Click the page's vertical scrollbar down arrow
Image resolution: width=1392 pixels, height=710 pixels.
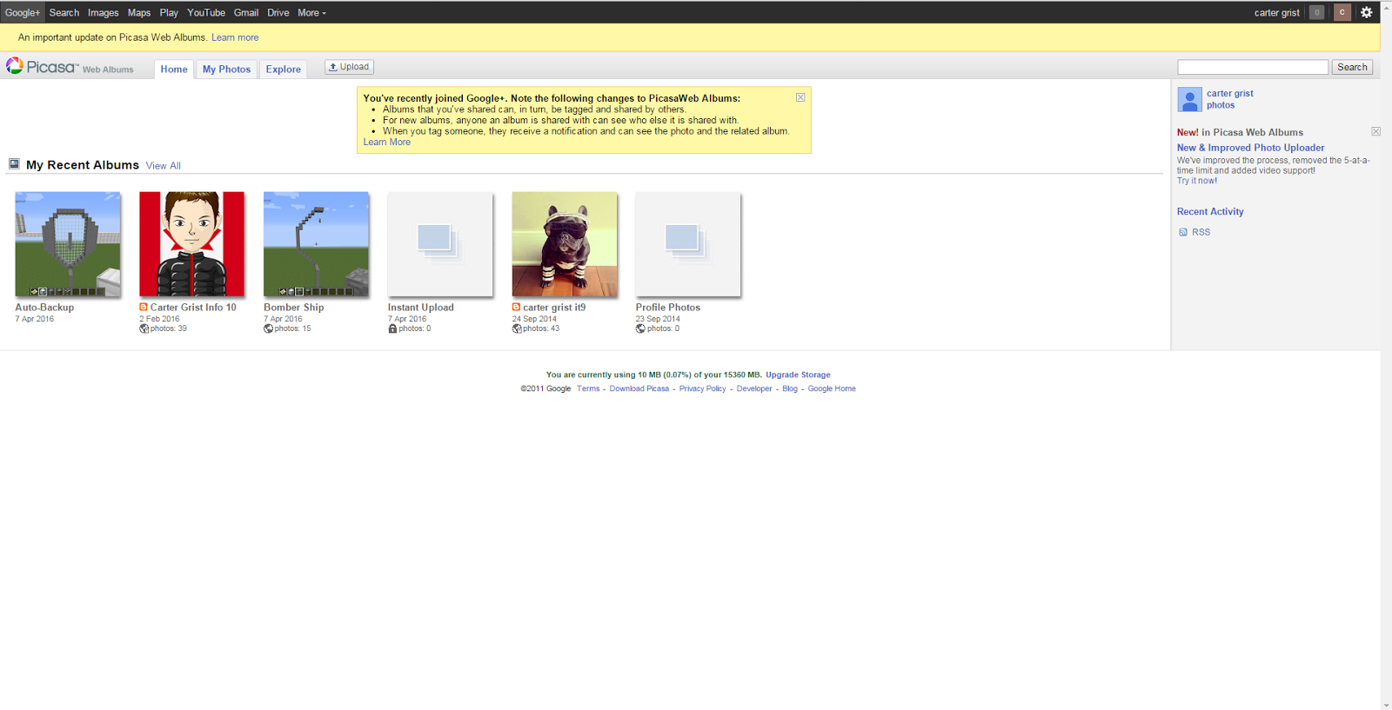pyautogui.click(x=1386, y=705)
